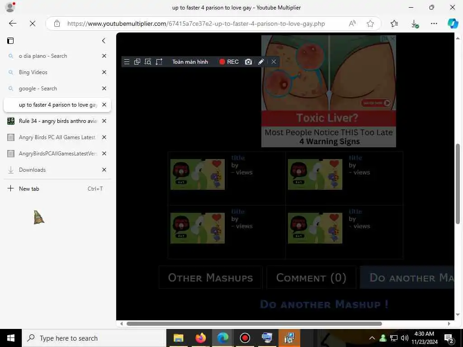The width and height of the screenshot is (463, 347).
Task: Add this page to favorites
Action: pyautogui.click(x=370, y=23)
